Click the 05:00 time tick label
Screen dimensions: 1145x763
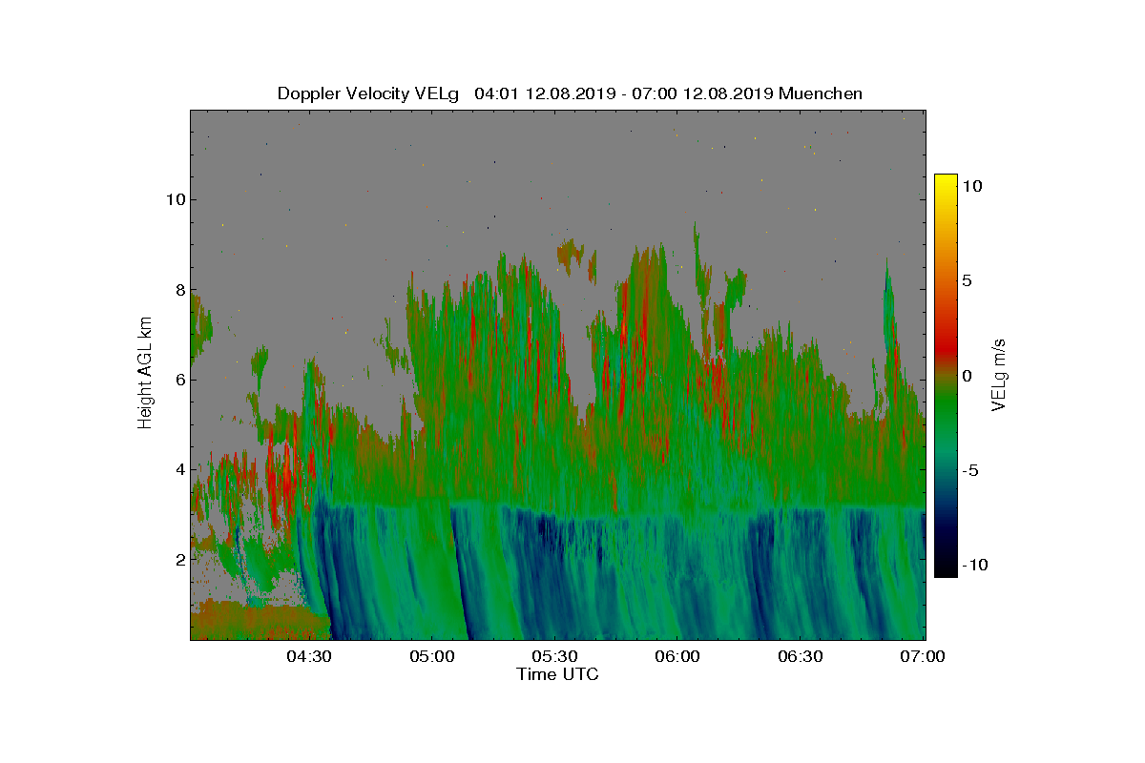(431, 657)
